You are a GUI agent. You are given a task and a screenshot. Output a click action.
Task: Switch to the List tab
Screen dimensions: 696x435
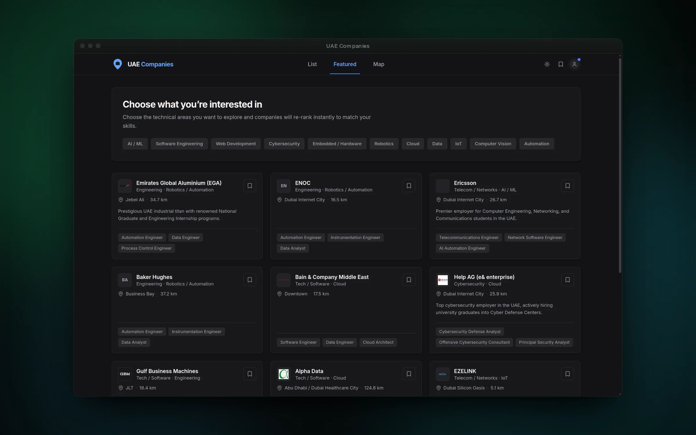pos(312,64)
